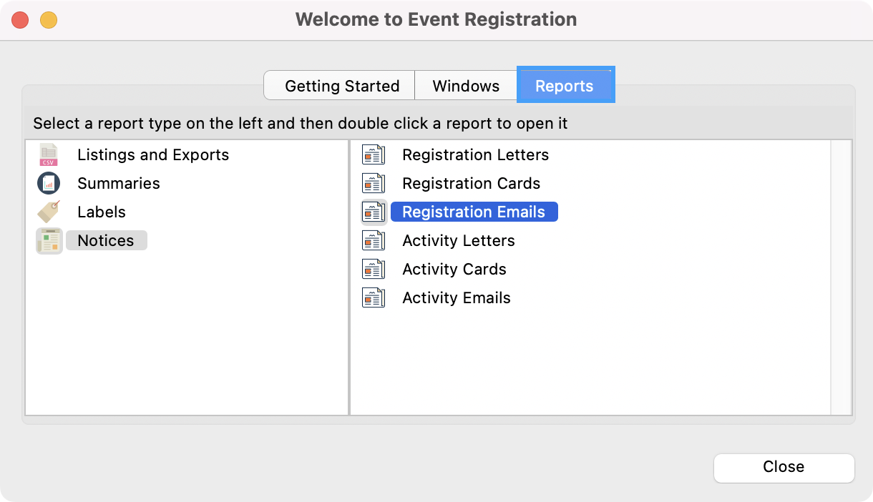Select Activity Emails in the report list
Screen dimensions: 873x502
457,298
